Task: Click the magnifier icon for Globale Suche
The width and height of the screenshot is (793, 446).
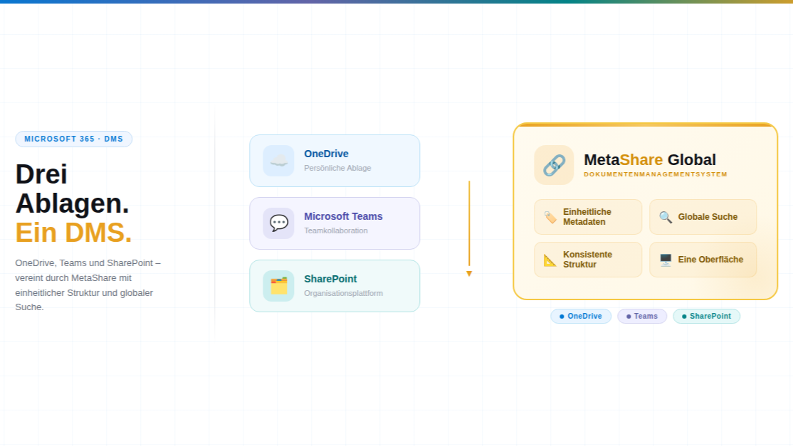Action: point(666,217)
